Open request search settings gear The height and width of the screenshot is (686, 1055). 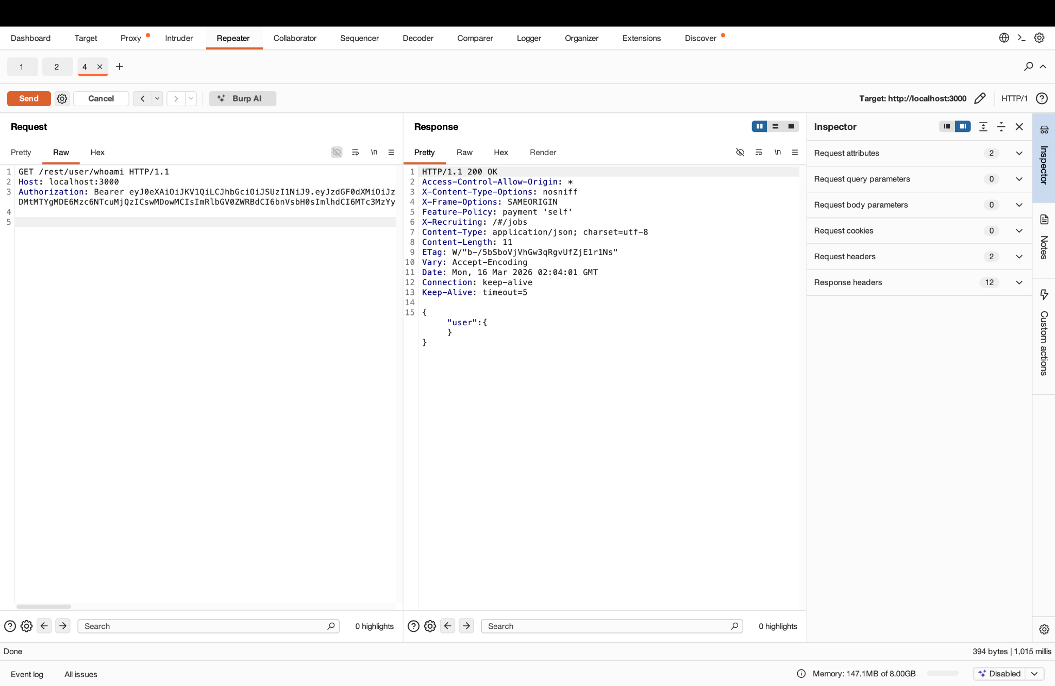26,626
